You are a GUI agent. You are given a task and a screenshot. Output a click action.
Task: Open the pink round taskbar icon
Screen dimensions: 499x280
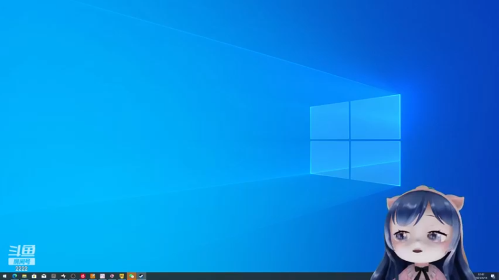(112, 276)
